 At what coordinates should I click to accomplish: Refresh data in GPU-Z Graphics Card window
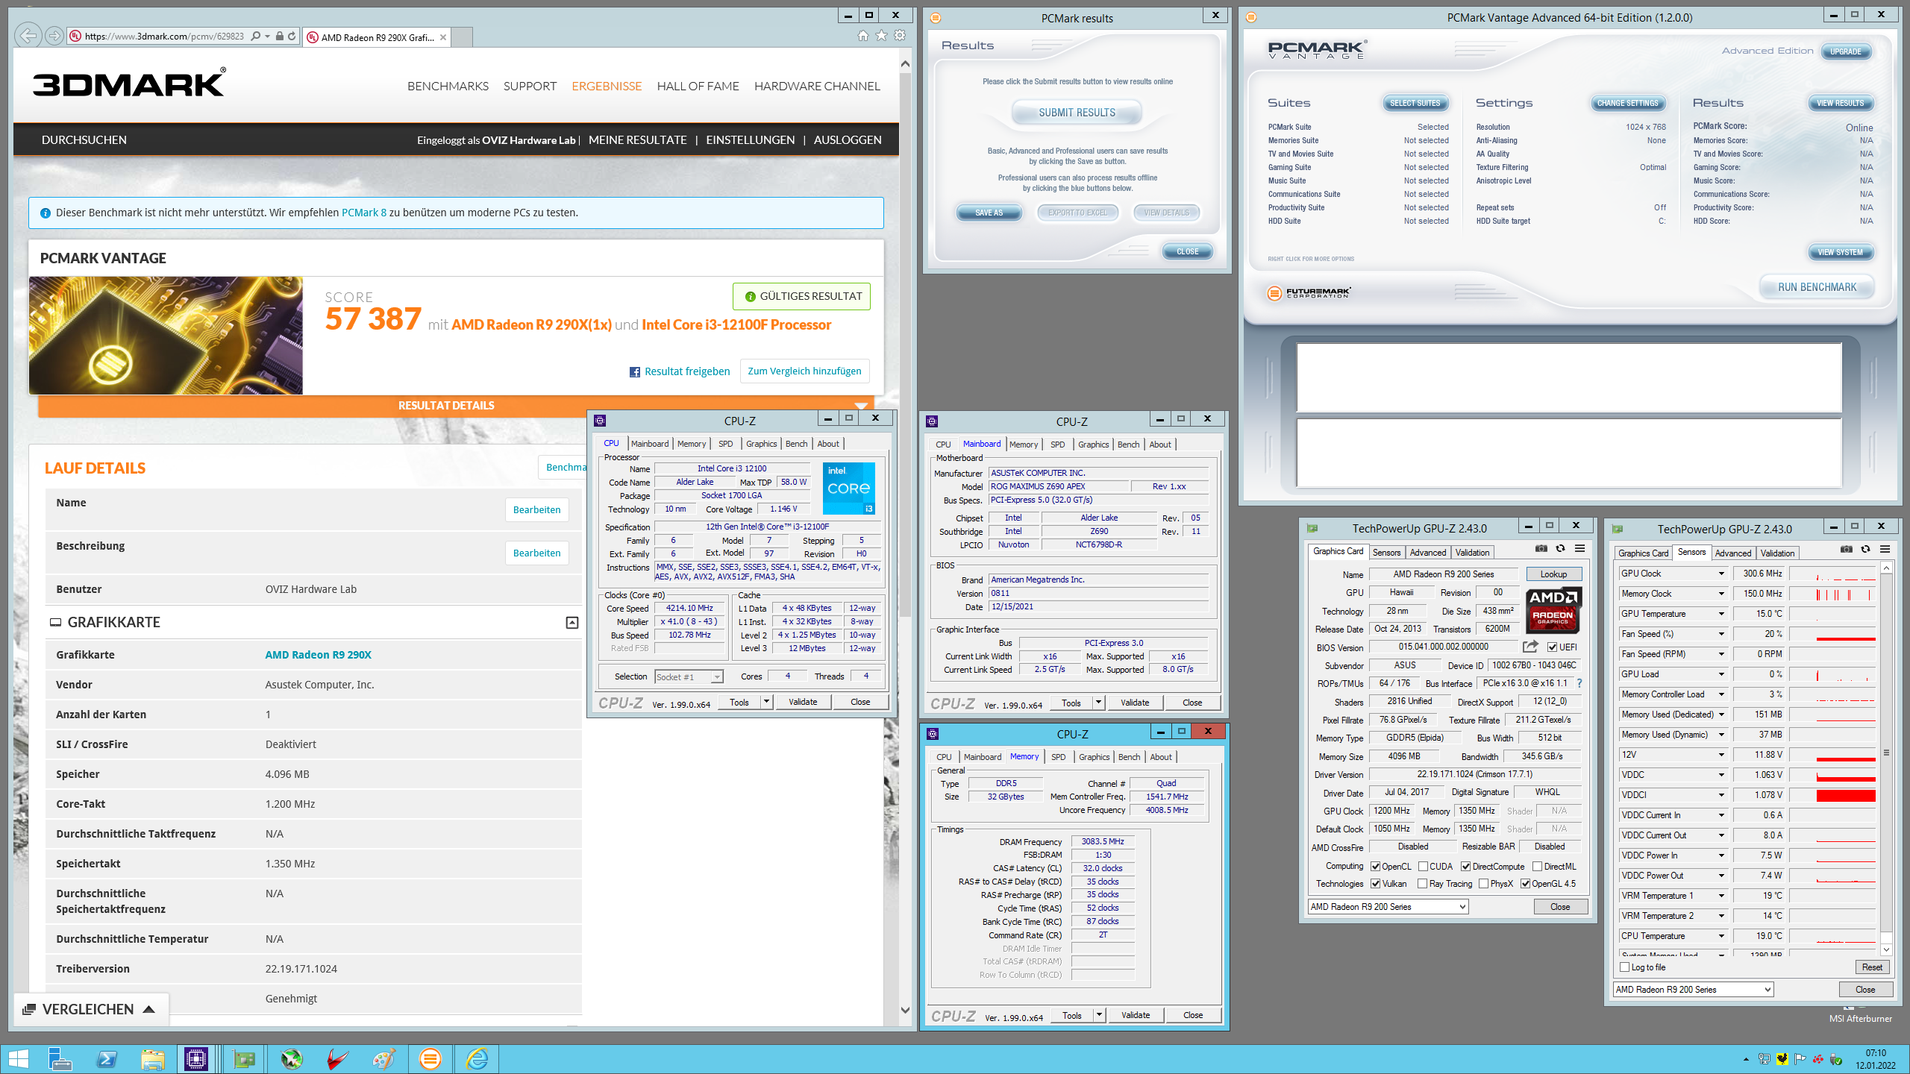click(1560, 549)
